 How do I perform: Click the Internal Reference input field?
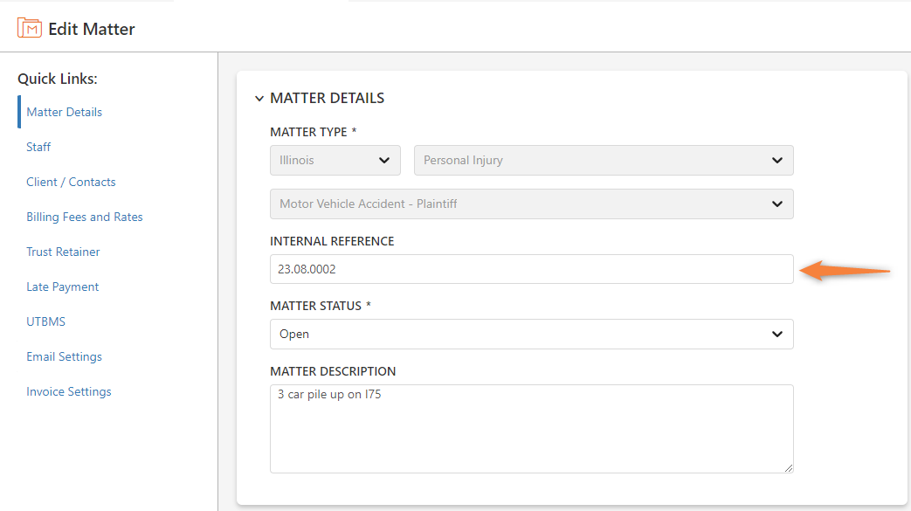click(x=532, y=269)
